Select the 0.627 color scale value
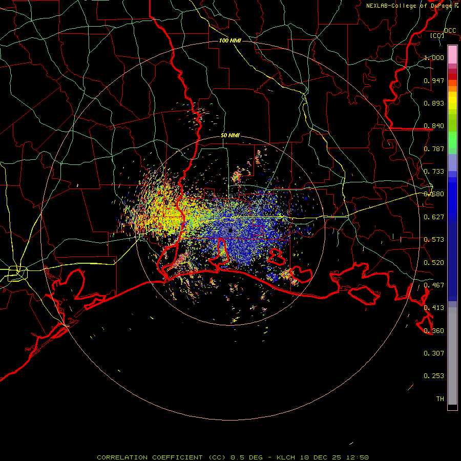This screenshot has width=461, height=461. pos(434,217)
